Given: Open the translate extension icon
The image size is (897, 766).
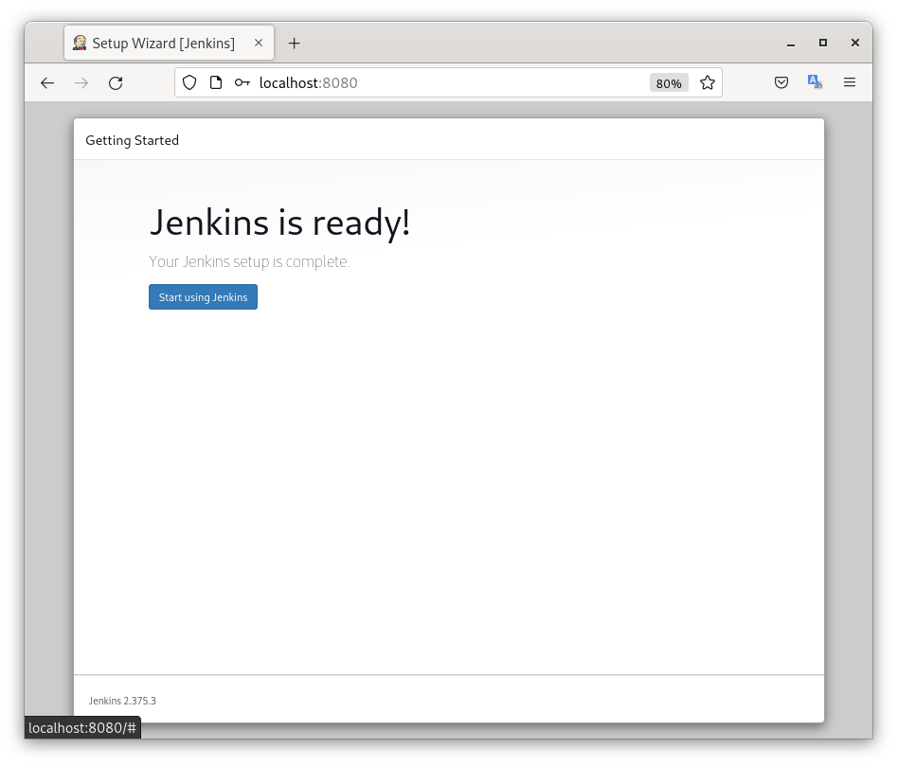Looking at the screenshot, I should tap(815, 83).
